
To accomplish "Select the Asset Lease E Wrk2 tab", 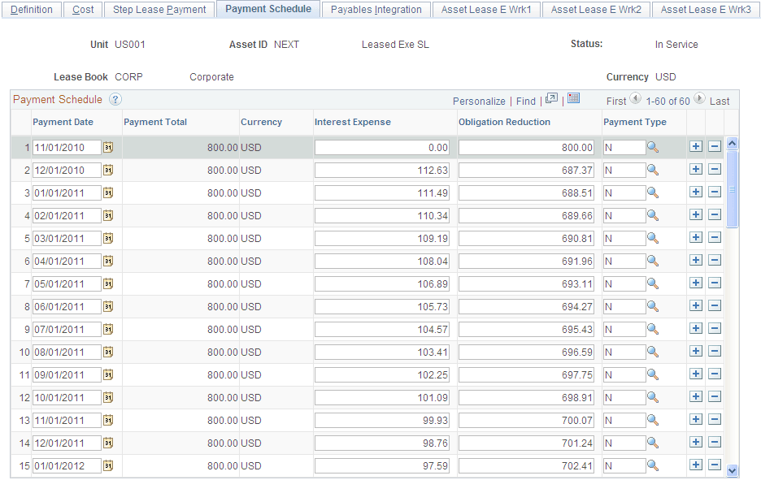I will (591, 10).
